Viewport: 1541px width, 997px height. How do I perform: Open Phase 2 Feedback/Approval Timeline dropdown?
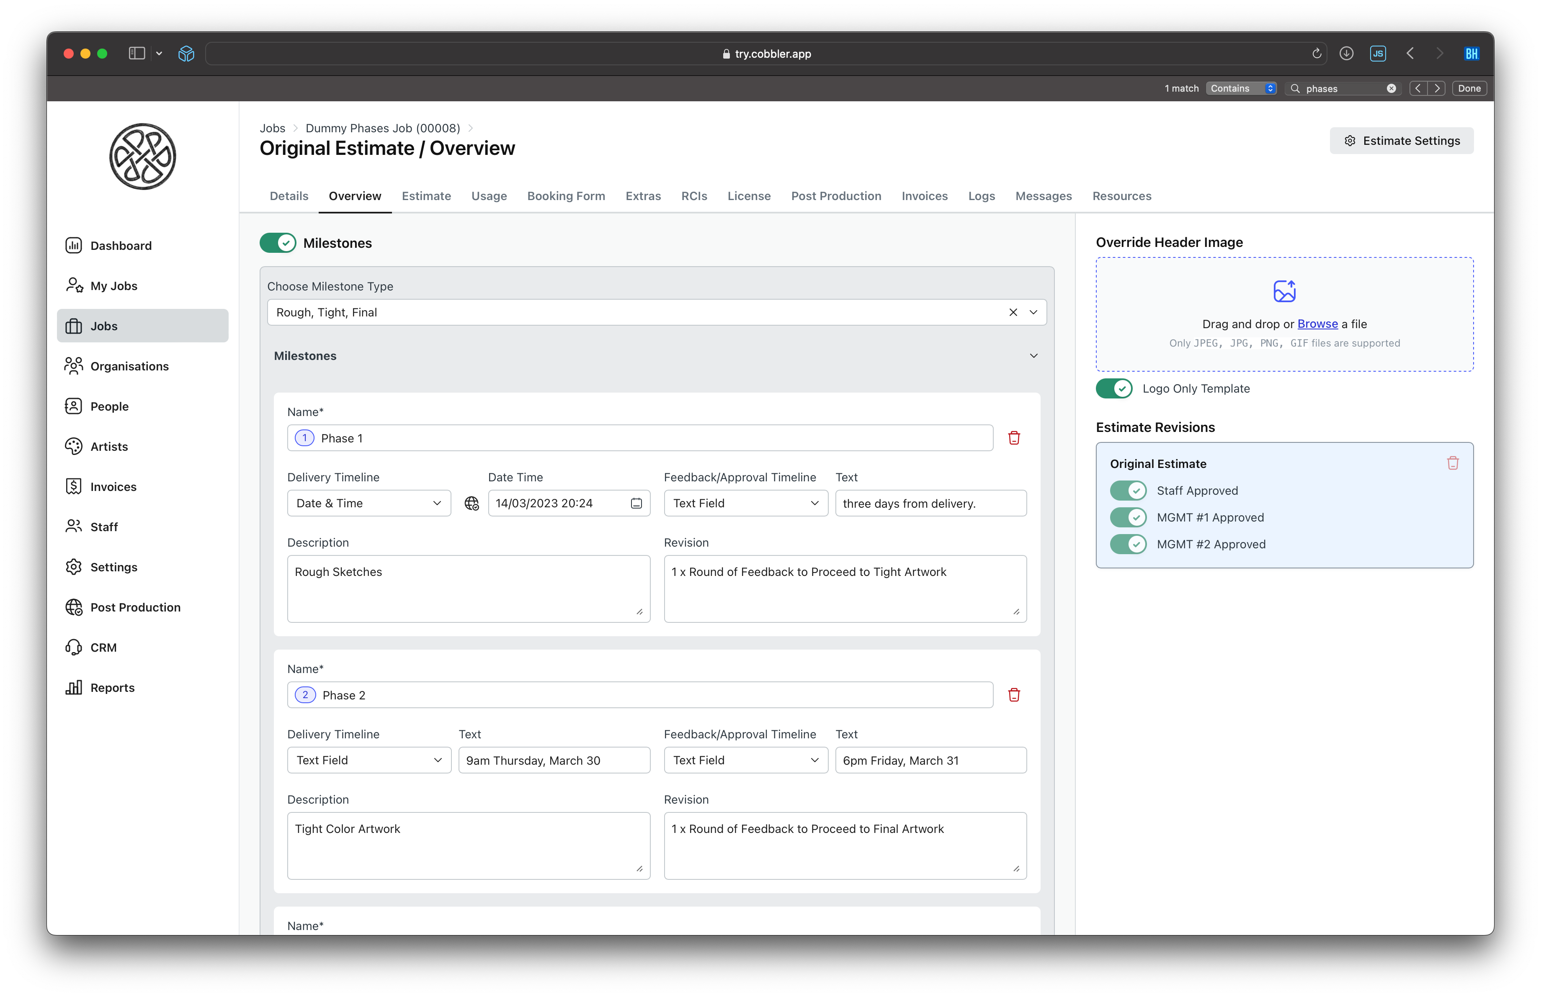745,760
